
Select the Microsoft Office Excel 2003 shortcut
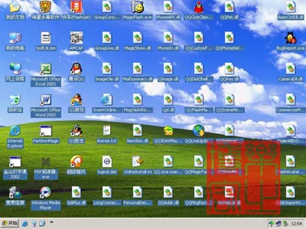click(x=45, y=69)
